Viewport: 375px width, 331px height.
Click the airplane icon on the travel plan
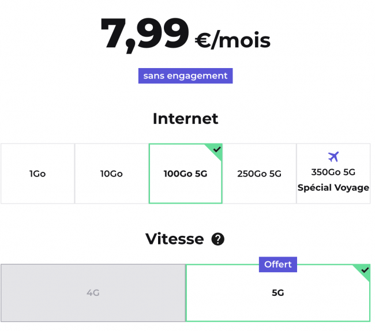(x=333, y=157)
